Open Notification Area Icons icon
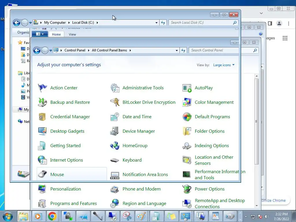 pos(115,175)
